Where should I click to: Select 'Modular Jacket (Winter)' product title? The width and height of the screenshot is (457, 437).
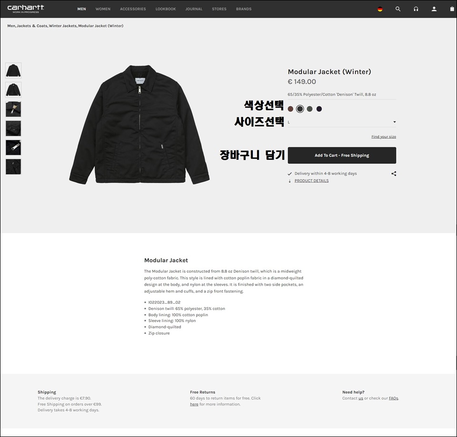[x=329, y=72]
